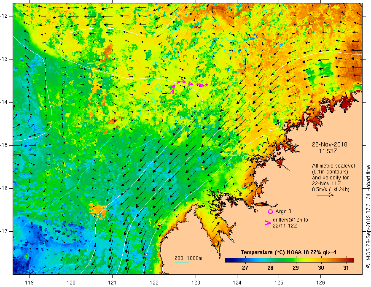Click the latitude axis label -15

click(5, 145)
